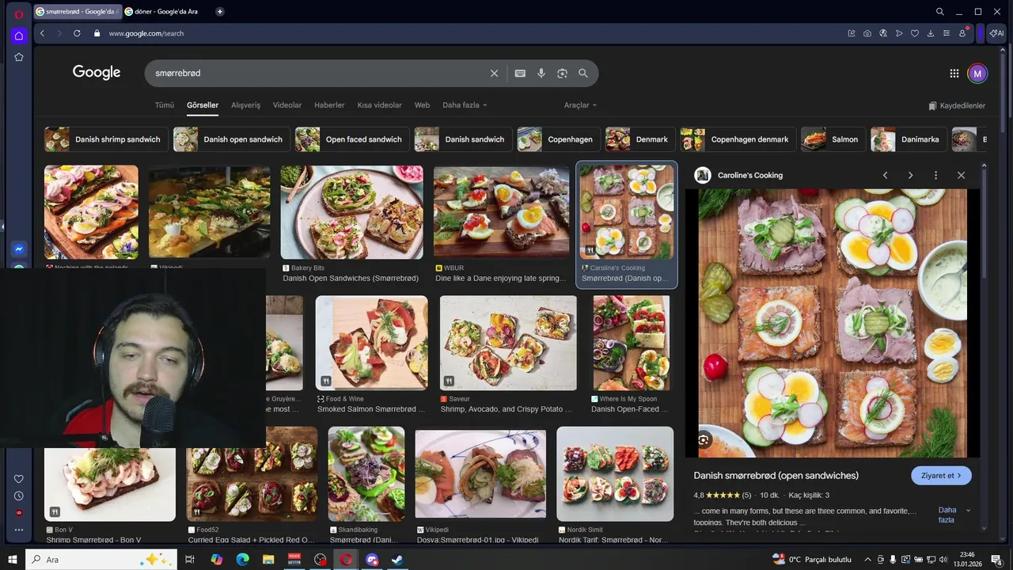Select the 'Danish open sandwich' suggestion chip
This screenshot has height=570, width=1013.
pos(230,139)
